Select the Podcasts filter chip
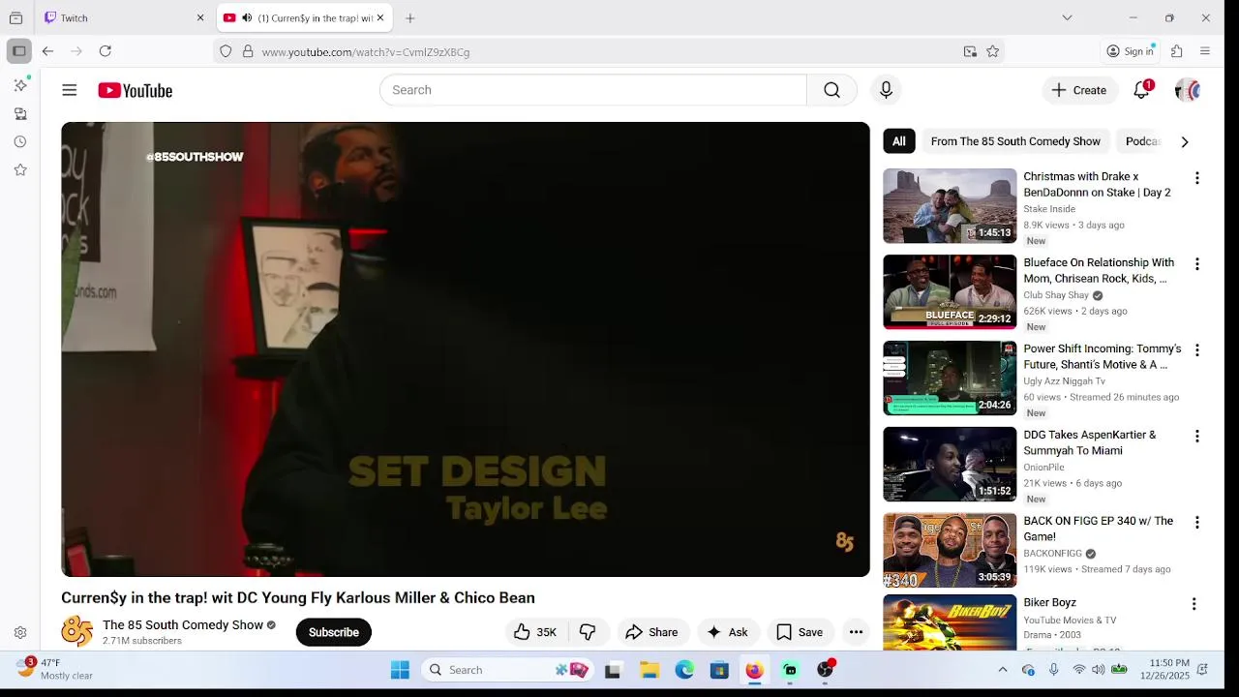The image size is (1239, 697). pos(1143,141)
